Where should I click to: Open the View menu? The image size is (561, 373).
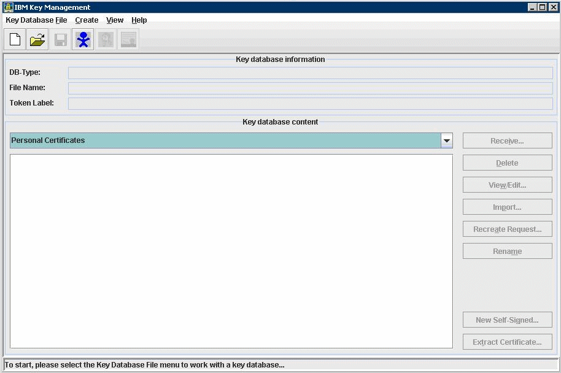coord(115,20)
